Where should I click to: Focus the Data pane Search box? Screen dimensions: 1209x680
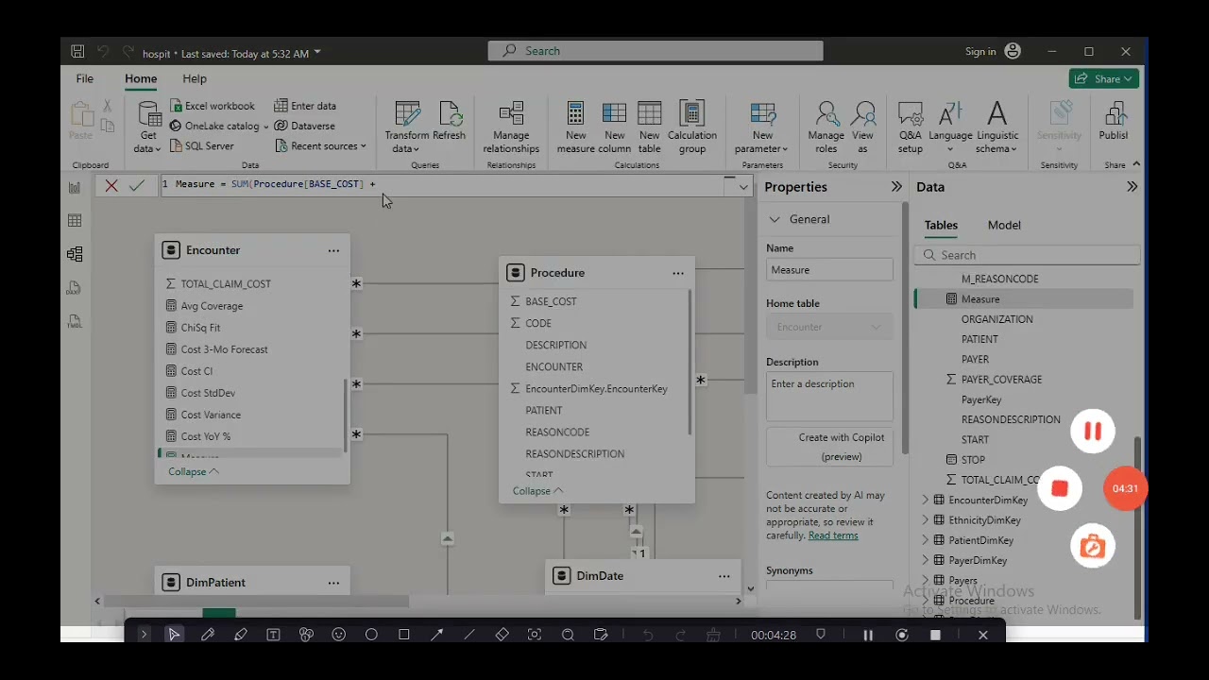[x=1028, y=255]
